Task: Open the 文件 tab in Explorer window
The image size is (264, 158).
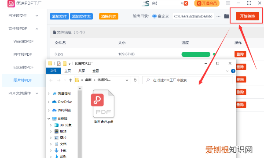Action: click(x=53, y=71)
